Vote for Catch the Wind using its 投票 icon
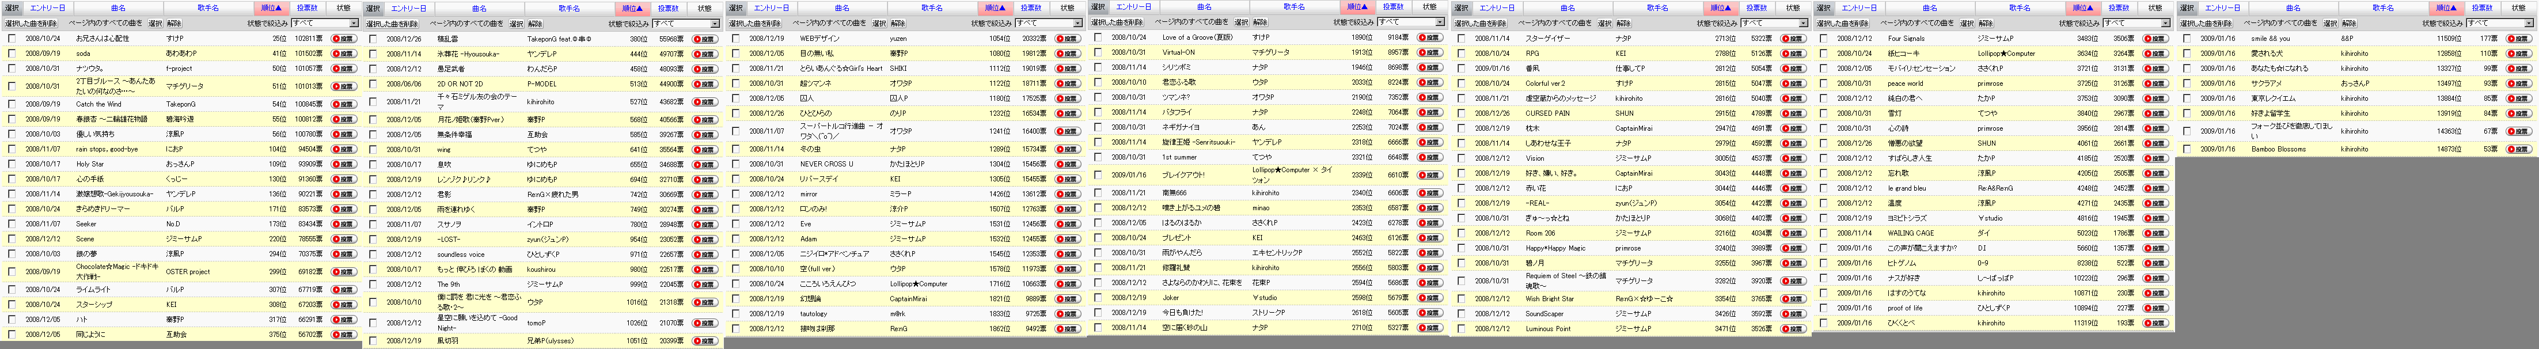This screenshot has width=2539, height=349. point(343,104)
